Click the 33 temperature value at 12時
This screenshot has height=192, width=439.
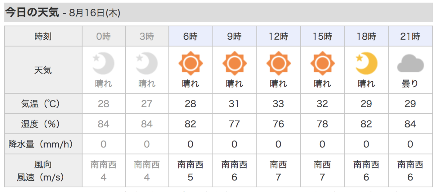(278, 104)
